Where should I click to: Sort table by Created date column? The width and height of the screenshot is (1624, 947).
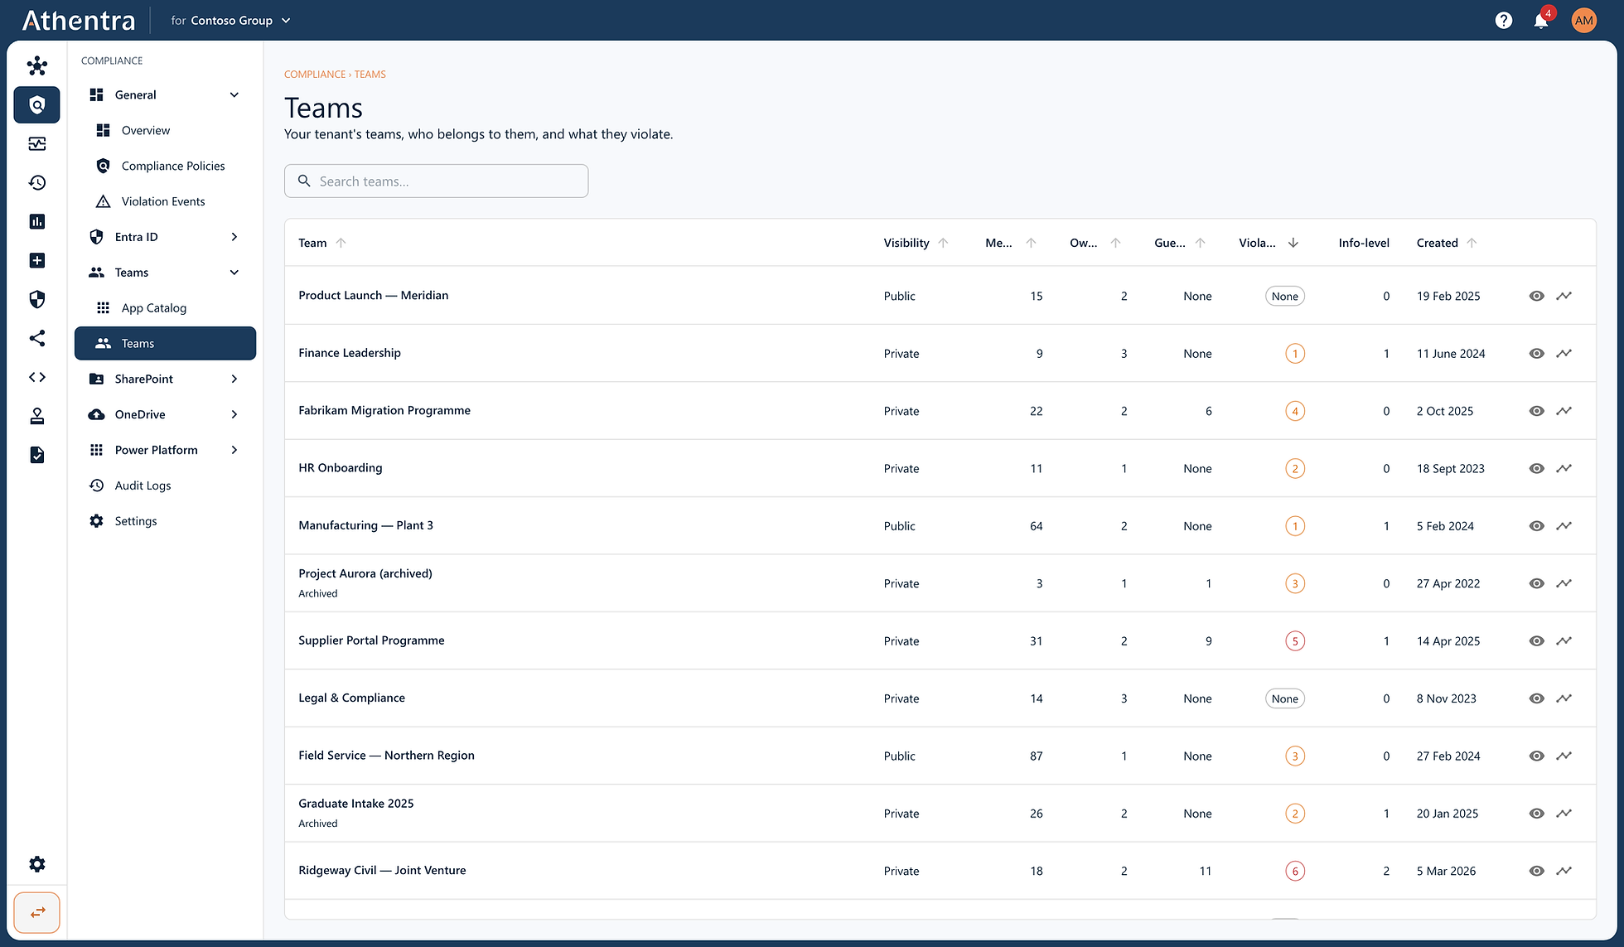1447,243
